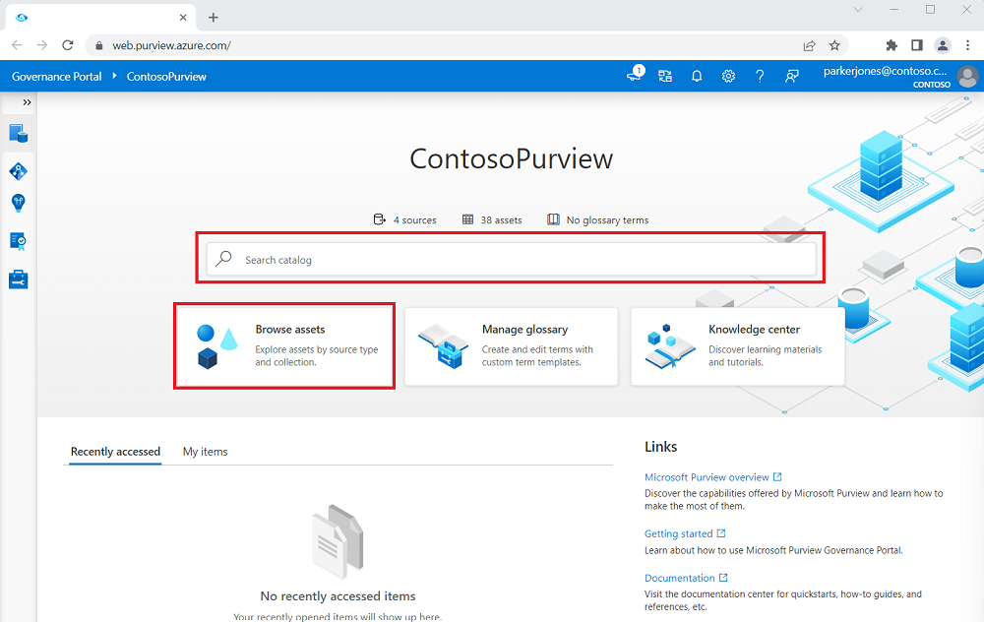Click inside the Search catalog field
Viewport: 984px width, 622px height.
click(511, 258)
